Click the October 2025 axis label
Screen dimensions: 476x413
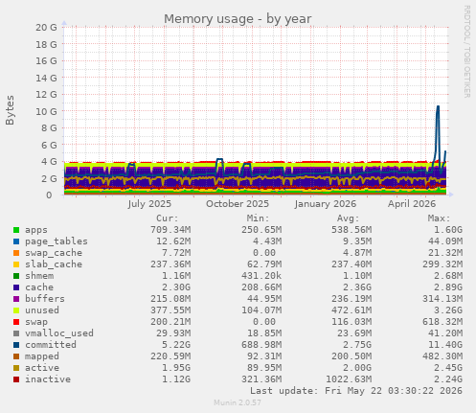click(x=238, y=204)
